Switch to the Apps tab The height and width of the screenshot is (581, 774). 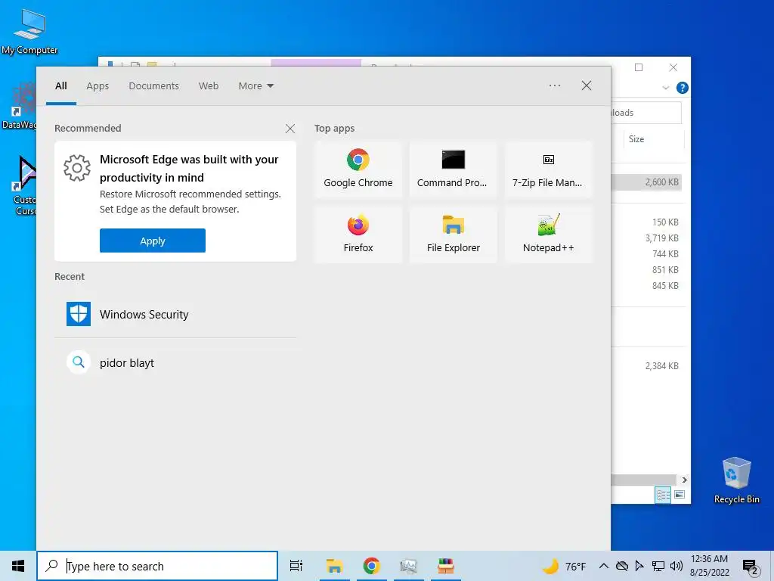click(98, 86)
